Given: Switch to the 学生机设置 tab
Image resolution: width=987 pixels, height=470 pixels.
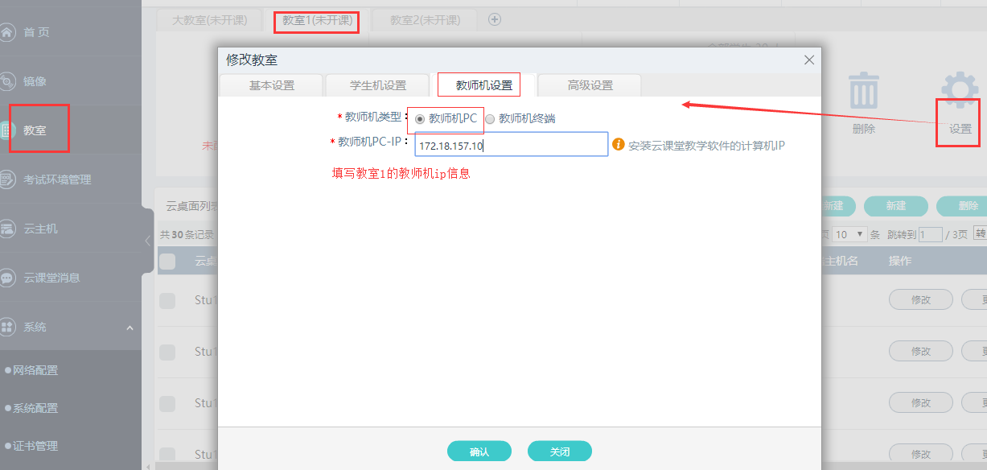Looking at the screenshot, I should click(x=377, y=85).
